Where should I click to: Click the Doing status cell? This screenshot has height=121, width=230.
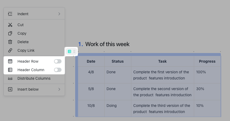112,106
